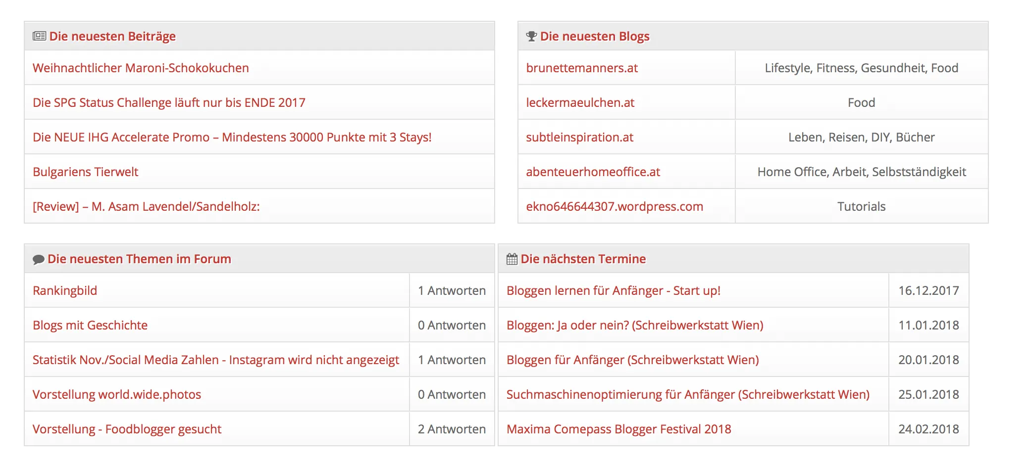Open the Blogs mit Geschichte thread
Screen dimensions: 1026x470
(x=90, y=325)
